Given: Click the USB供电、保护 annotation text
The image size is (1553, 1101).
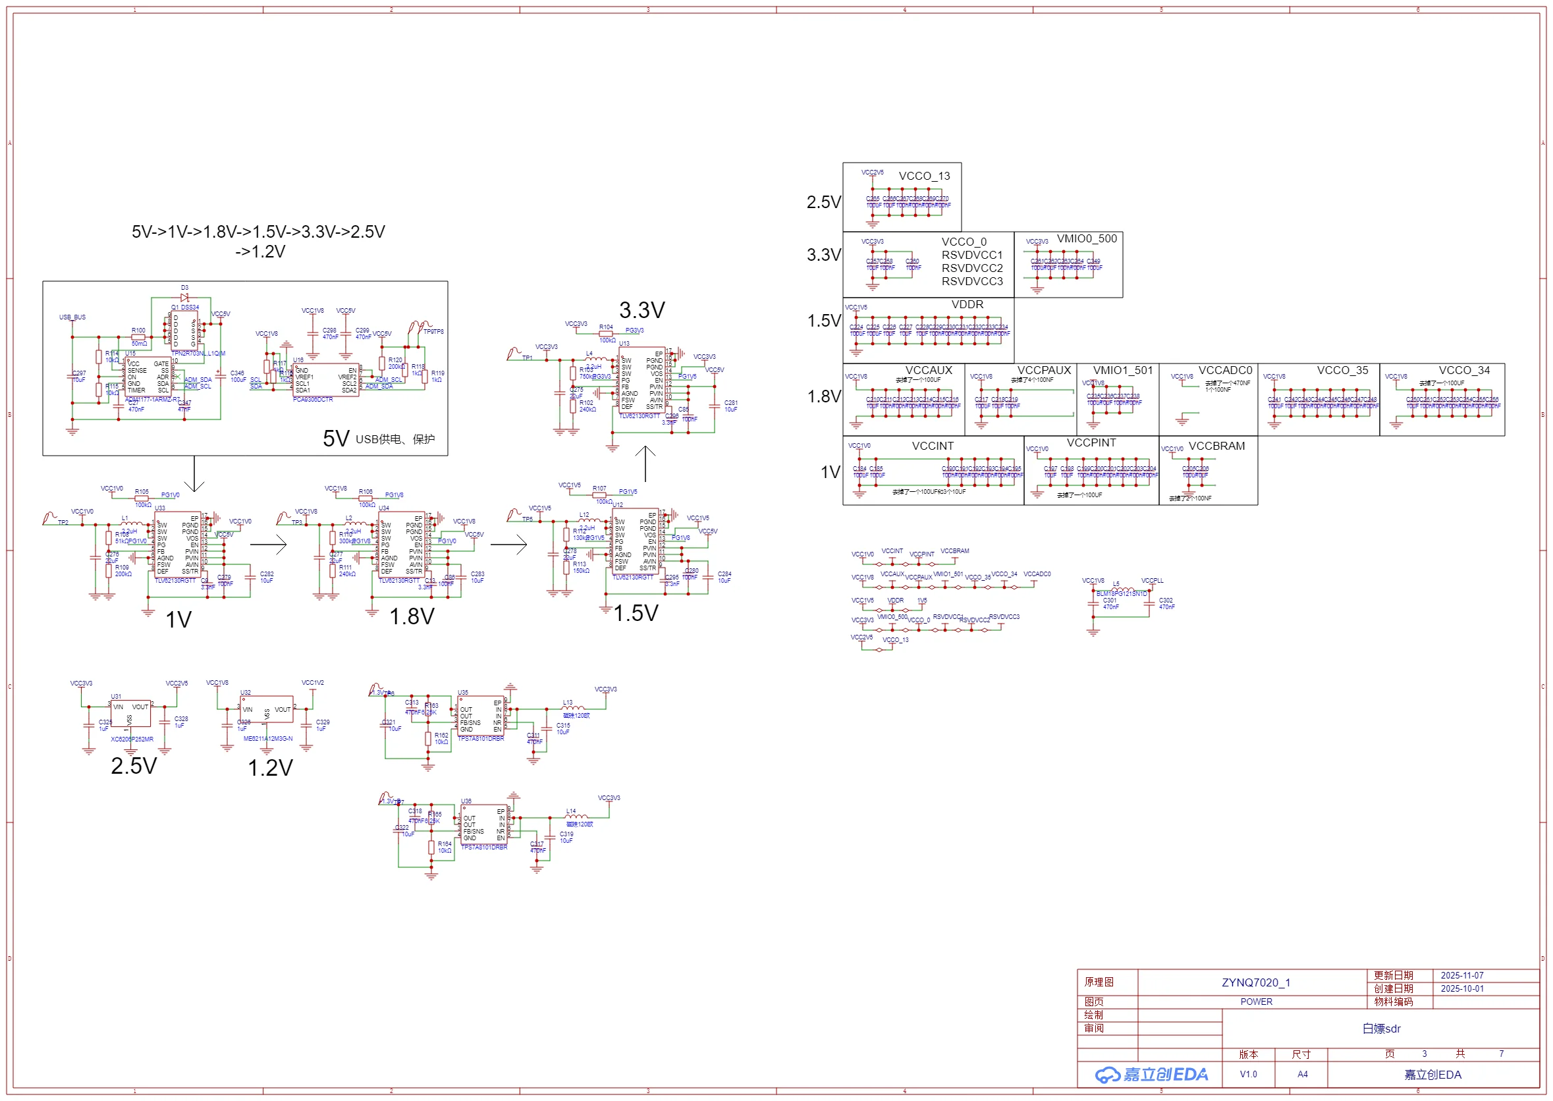Looking at the screenshot, I should click(x=395, y=439).
